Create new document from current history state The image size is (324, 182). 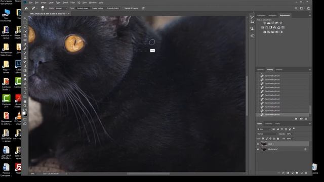(296, 119)
